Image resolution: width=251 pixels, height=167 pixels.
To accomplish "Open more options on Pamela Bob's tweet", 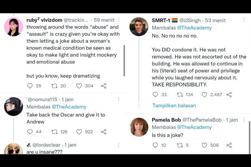I will (244, 120).
